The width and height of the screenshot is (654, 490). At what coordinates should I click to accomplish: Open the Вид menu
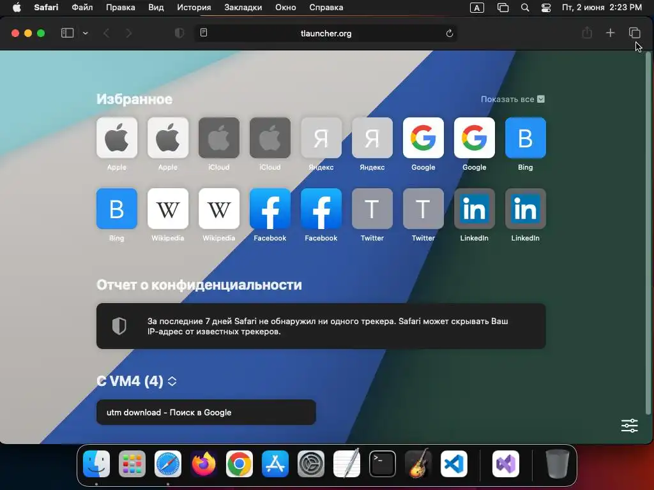tap(156, 8)
